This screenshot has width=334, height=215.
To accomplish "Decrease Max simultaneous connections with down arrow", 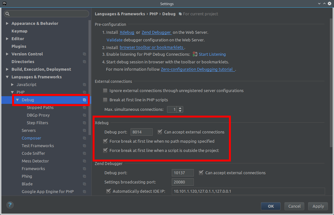I will (x=180, y=111).
